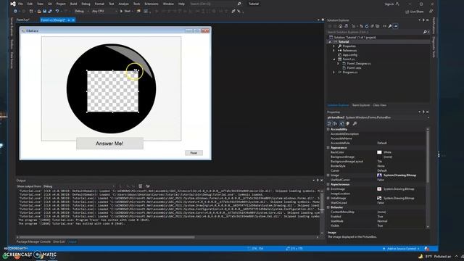Click the Start debugging button
Image resolution: width=464 pixels, height=261 pixels.
[125, 12]
